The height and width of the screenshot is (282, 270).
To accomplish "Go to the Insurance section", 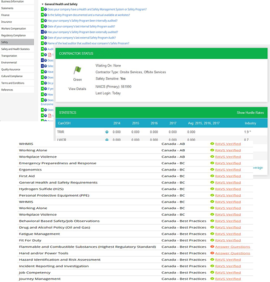I will [x=7, y=21].
